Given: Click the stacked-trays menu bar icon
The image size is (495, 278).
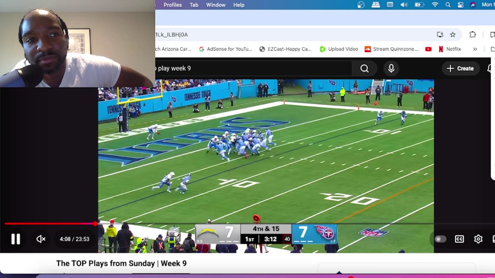Looking at the screenshot, I should [x=376, y=5].
